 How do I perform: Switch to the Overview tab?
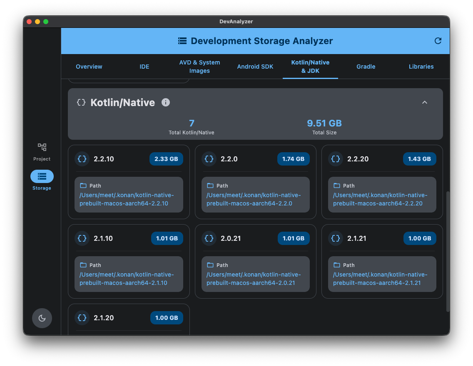click(89, 67)
